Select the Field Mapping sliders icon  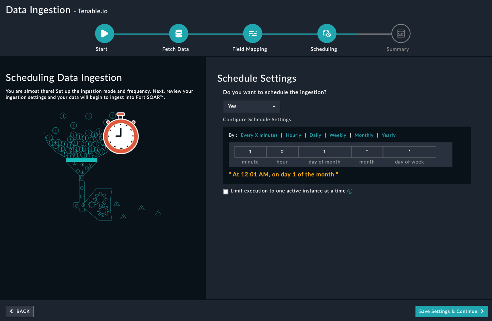coord(252,34)
